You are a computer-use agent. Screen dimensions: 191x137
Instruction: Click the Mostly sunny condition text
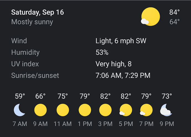click(32, 22)
